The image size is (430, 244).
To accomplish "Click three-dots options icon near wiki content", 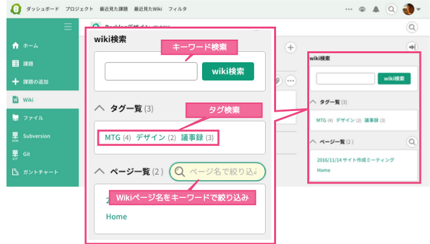I will (290, 80).
